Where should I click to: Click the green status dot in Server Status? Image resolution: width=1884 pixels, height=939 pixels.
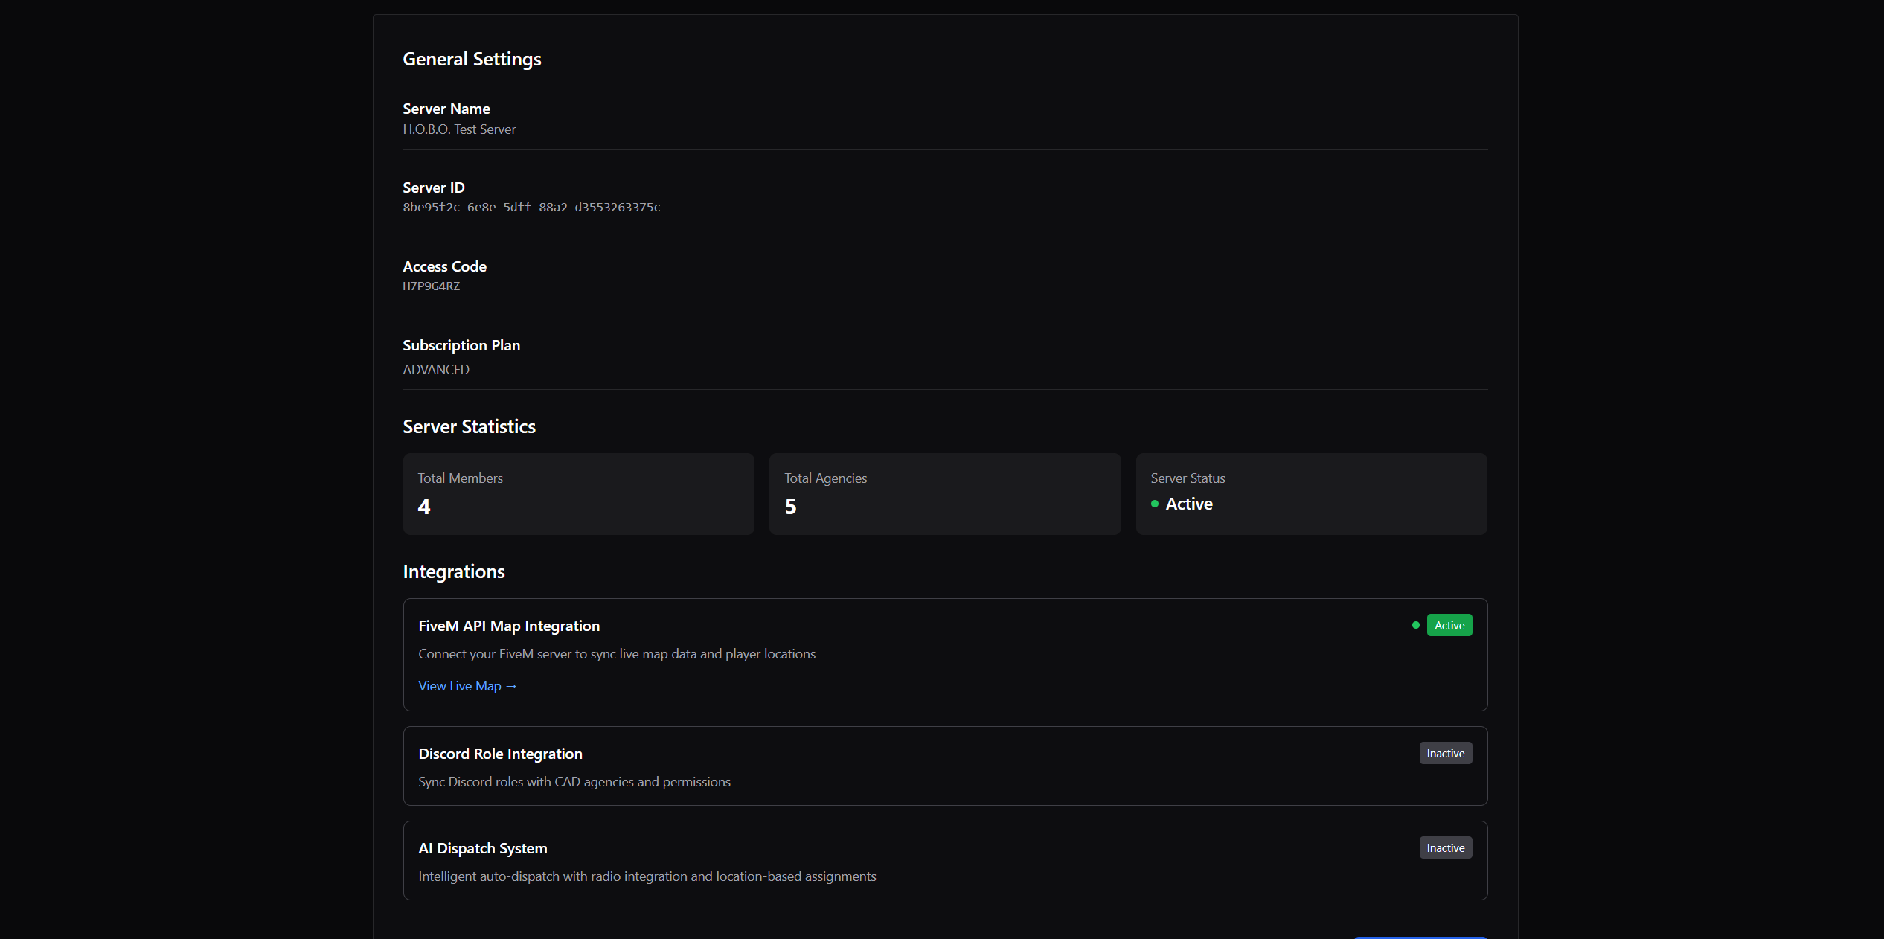(1155, 504)
